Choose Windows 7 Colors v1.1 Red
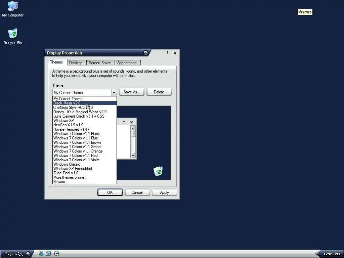 pos(84,156)
